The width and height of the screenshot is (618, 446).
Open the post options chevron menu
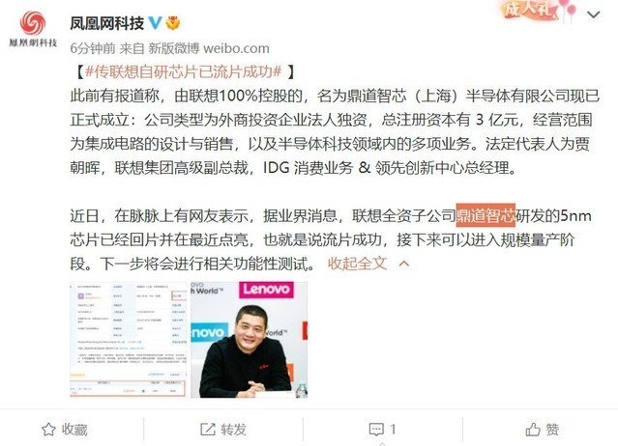point(593,14)
